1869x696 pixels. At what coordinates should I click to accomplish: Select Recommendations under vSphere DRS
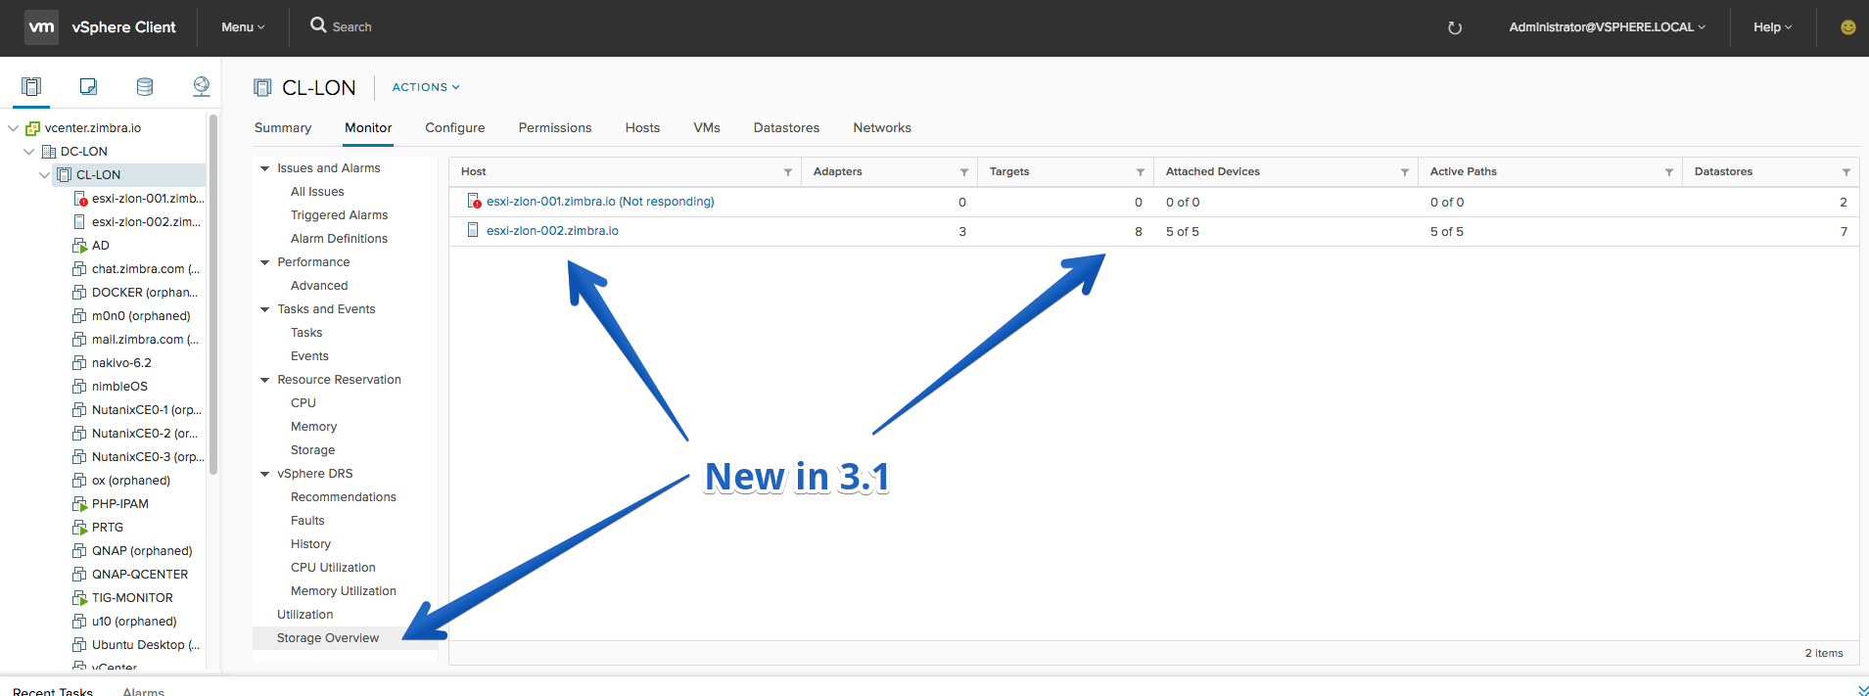pyautogui.click(x=344, y=497)
